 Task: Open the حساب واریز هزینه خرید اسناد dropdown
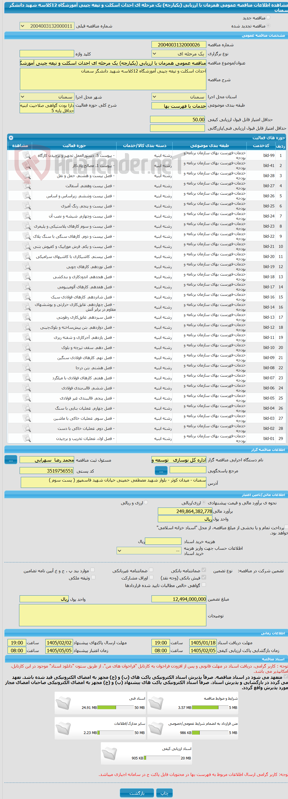tap(149, 551)
